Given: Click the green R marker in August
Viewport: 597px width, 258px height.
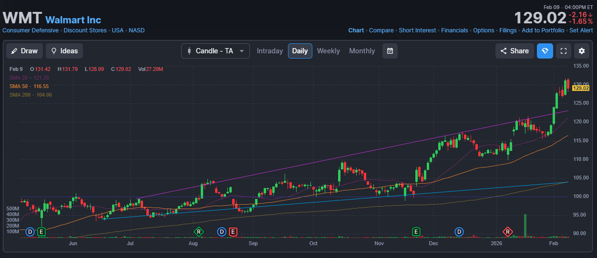Looking at the screenshot, I should coord(198,232).
